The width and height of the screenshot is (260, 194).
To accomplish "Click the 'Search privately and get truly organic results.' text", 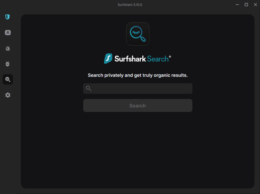I will 137,75.
